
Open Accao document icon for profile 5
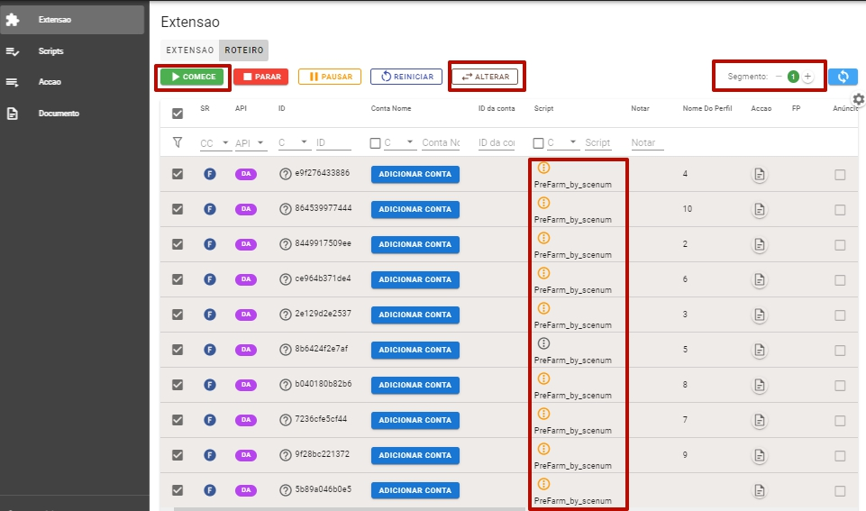[760, 351]
